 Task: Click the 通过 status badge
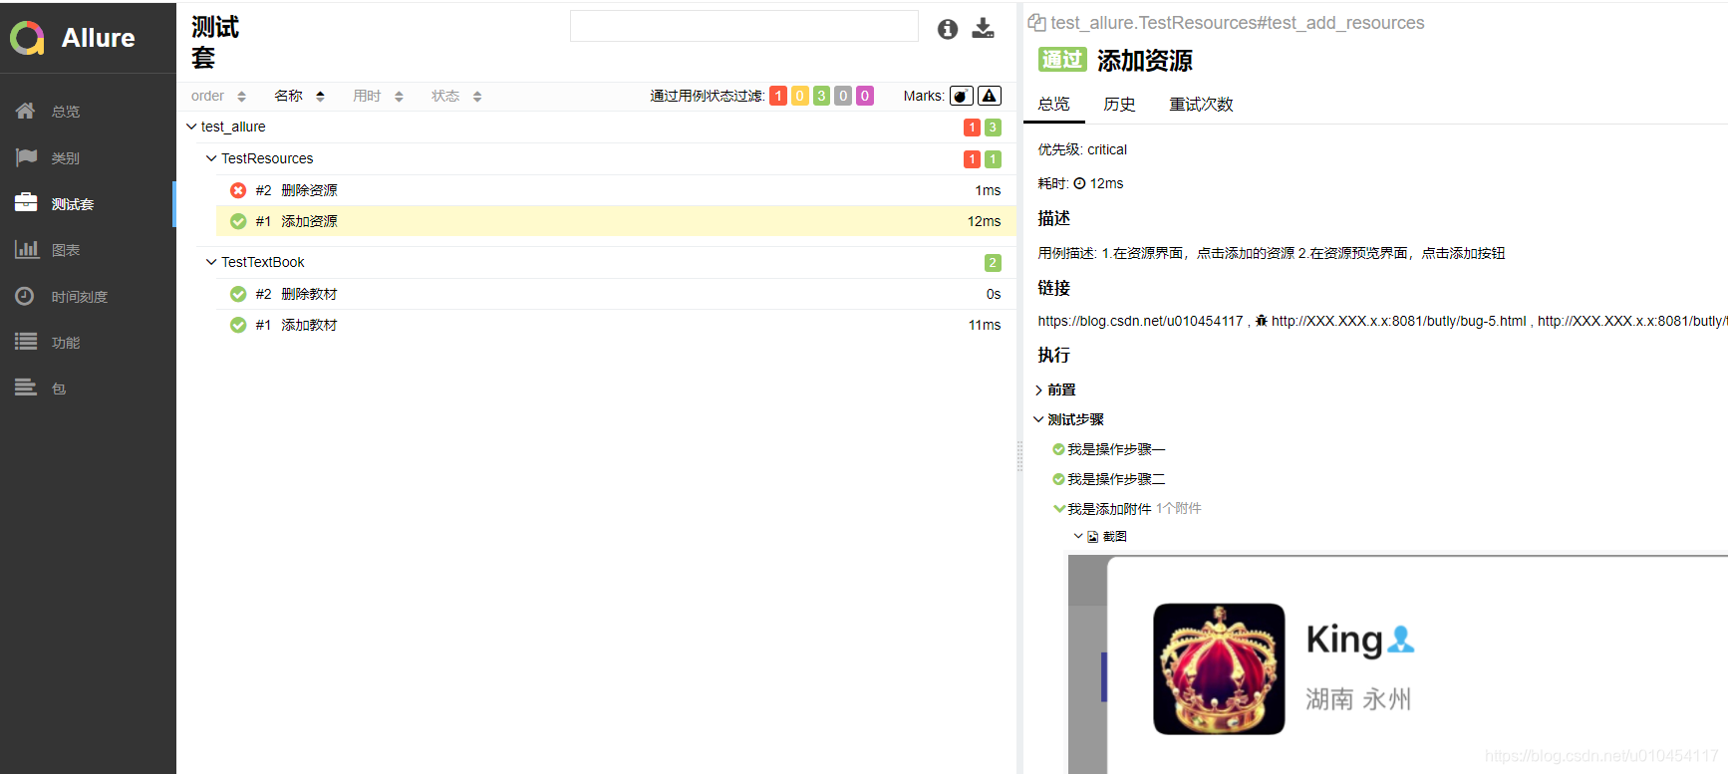pyautogui.click(x=1062, y=60)
